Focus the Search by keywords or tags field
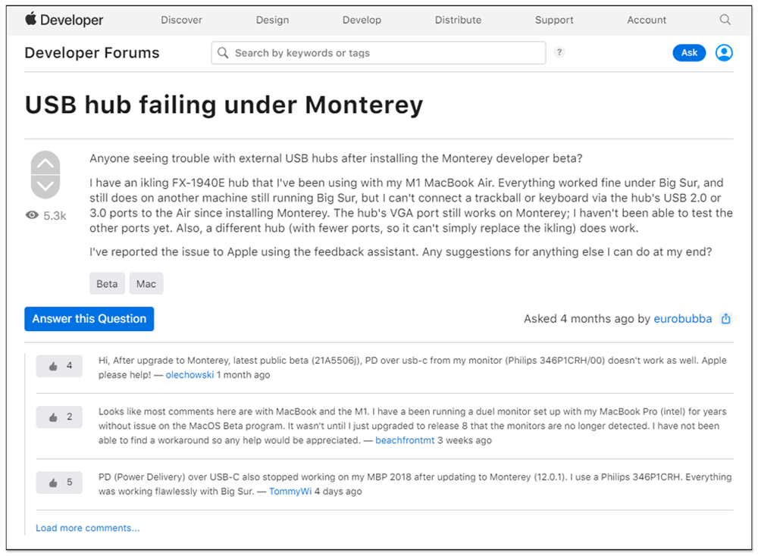758x556 pixels. [378, 53]
